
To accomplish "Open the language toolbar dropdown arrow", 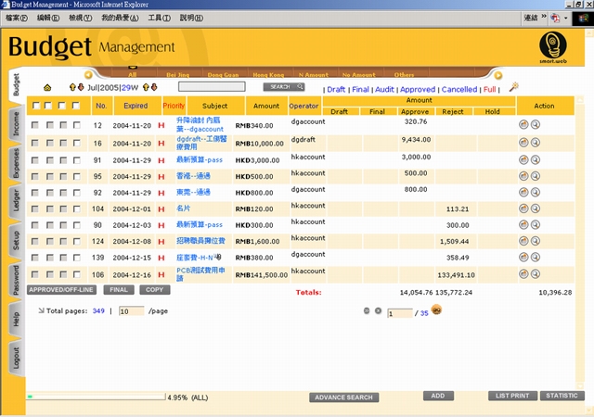I will 565,19.
